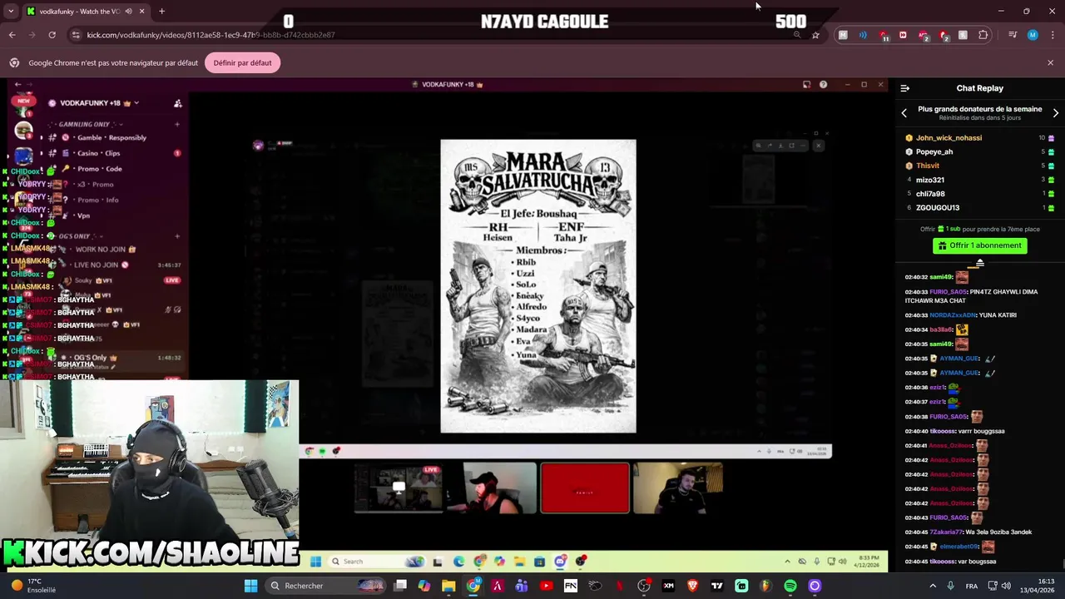Open Popeye_ah donor entry
Screen dimensions: 1065x599
tap(934, 152)
